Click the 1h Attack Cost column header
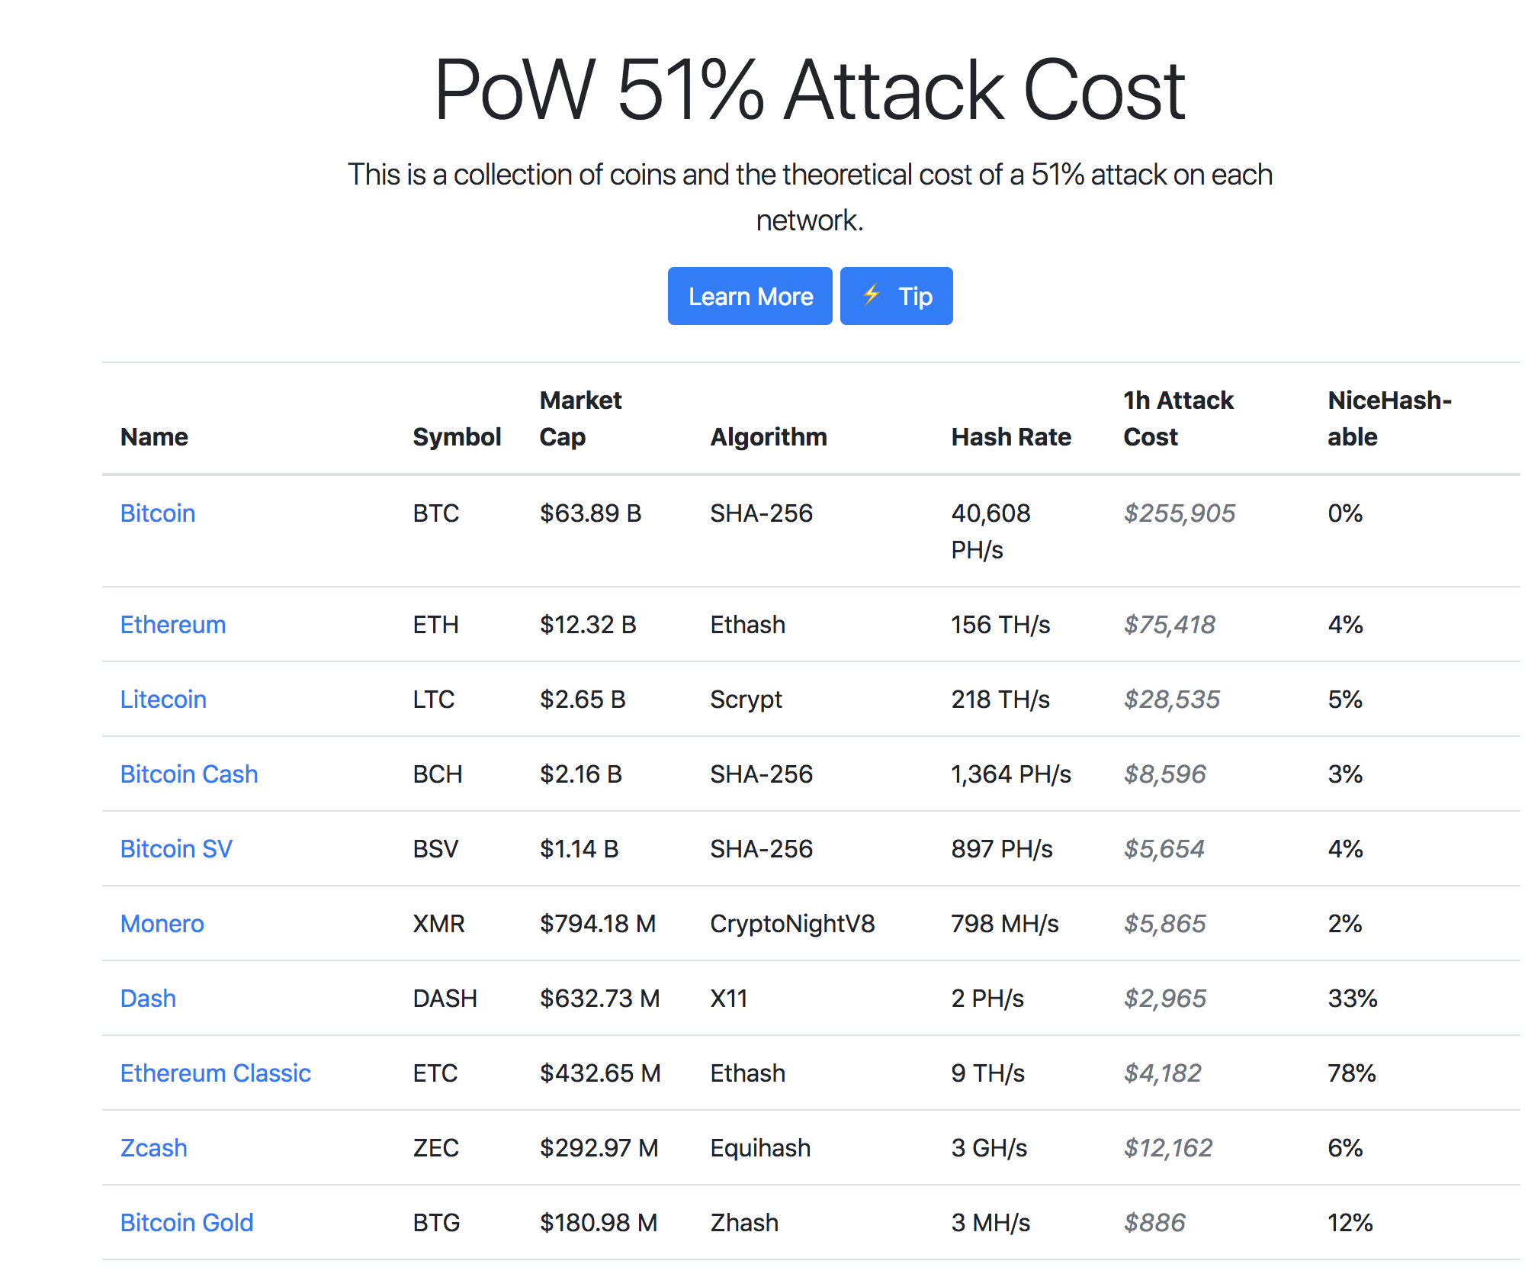The width and height of the screenshot is (1525, 1277). coord(1178,418)
